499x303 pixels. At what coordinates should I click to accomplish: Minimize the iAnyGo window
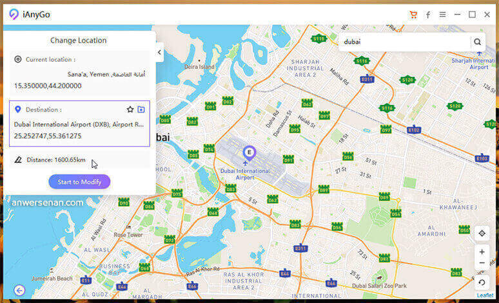tap(457, 15)
